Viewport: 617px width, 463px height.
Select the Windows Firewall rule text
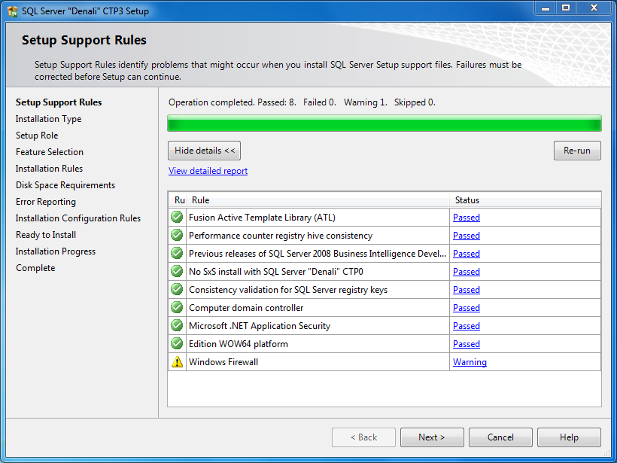[223, 362]
